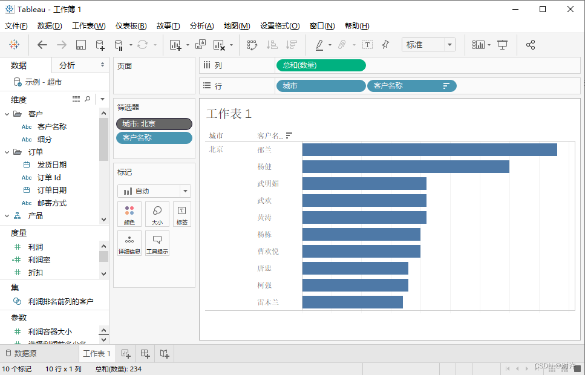
Task: Open the Standard fit view dropdown
Action: point(429,45)
